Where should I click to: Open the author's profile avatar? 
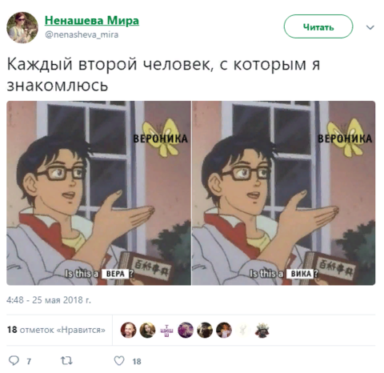click(x=22, y=27)
